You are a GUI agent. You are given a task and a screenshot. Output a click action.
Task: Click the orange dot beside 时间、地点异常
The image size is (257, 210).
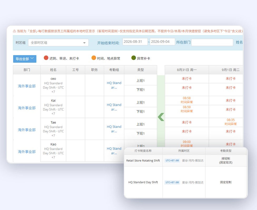tap(94, 58)
